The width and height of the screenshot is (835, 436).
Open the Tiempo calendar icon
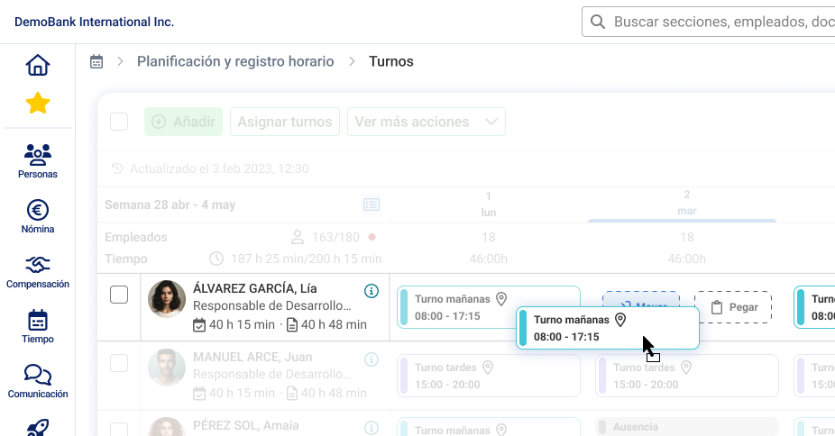click(x=37, y=326)
